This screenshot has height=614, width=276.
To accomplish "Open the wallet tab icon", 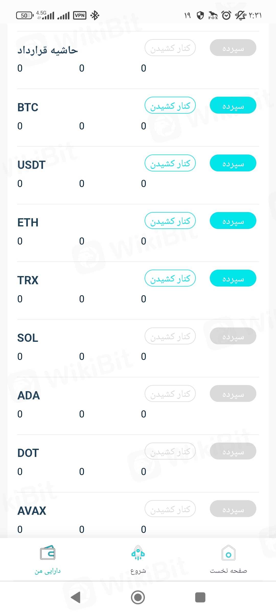I will point(48,553).
